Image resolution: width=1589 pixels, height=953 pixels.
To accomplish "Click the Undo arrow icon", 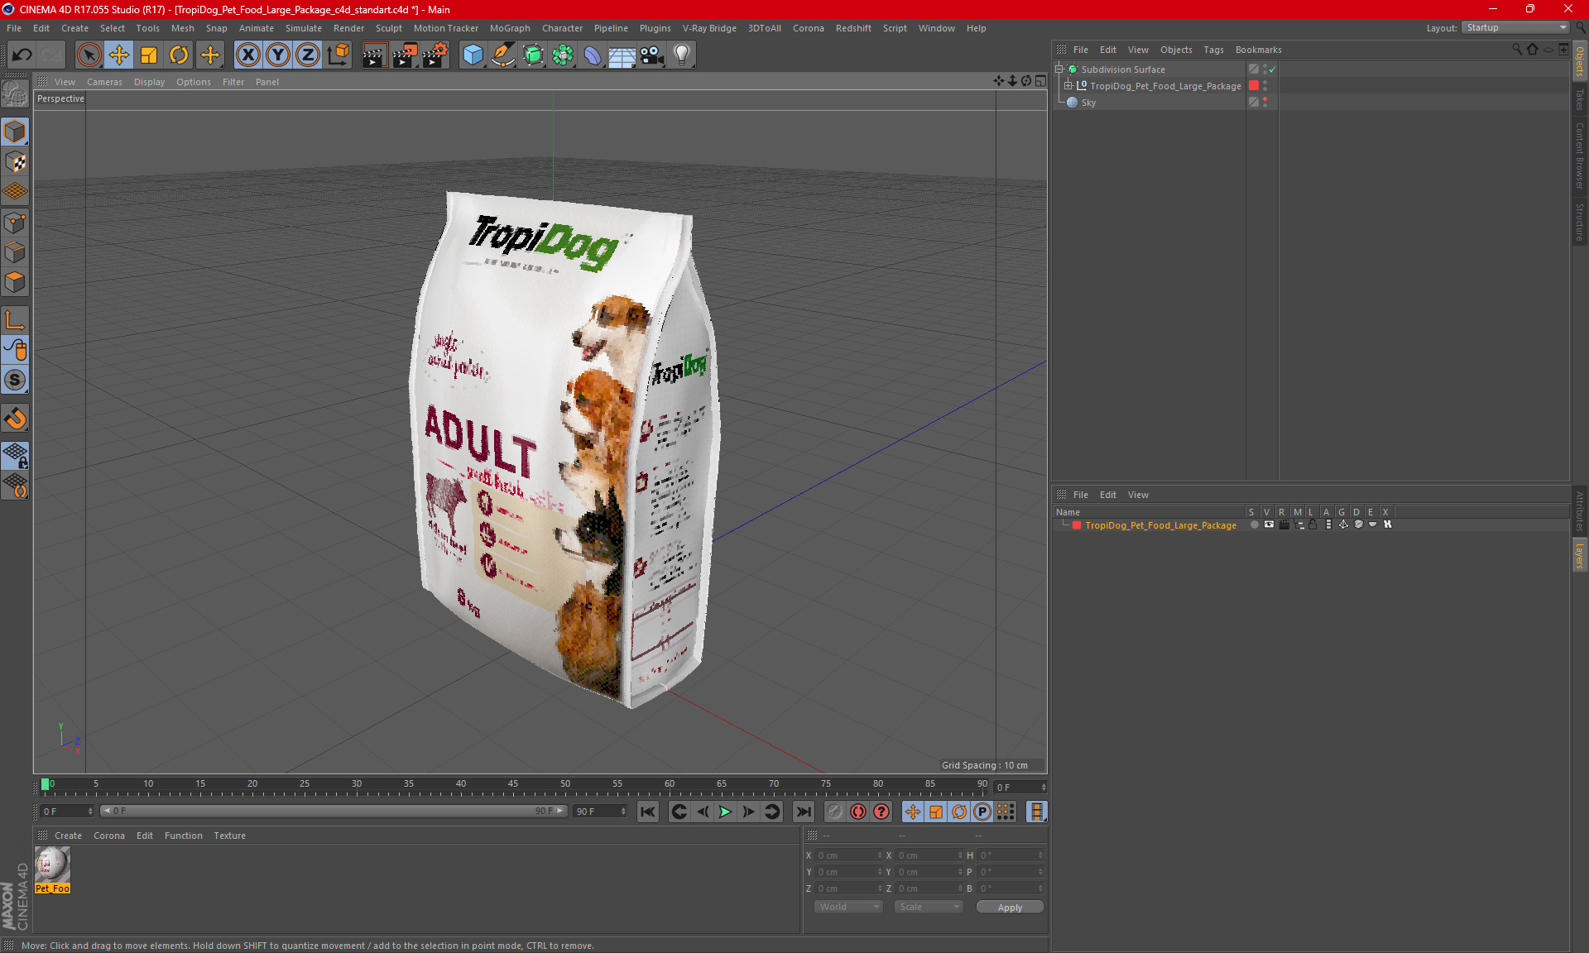I will click(22, 55).
